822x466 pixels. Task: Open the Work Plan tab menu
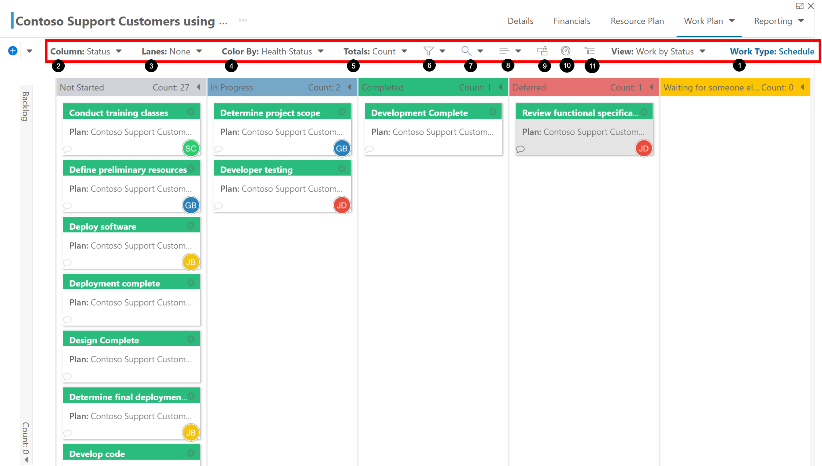[x=709, y=21]
